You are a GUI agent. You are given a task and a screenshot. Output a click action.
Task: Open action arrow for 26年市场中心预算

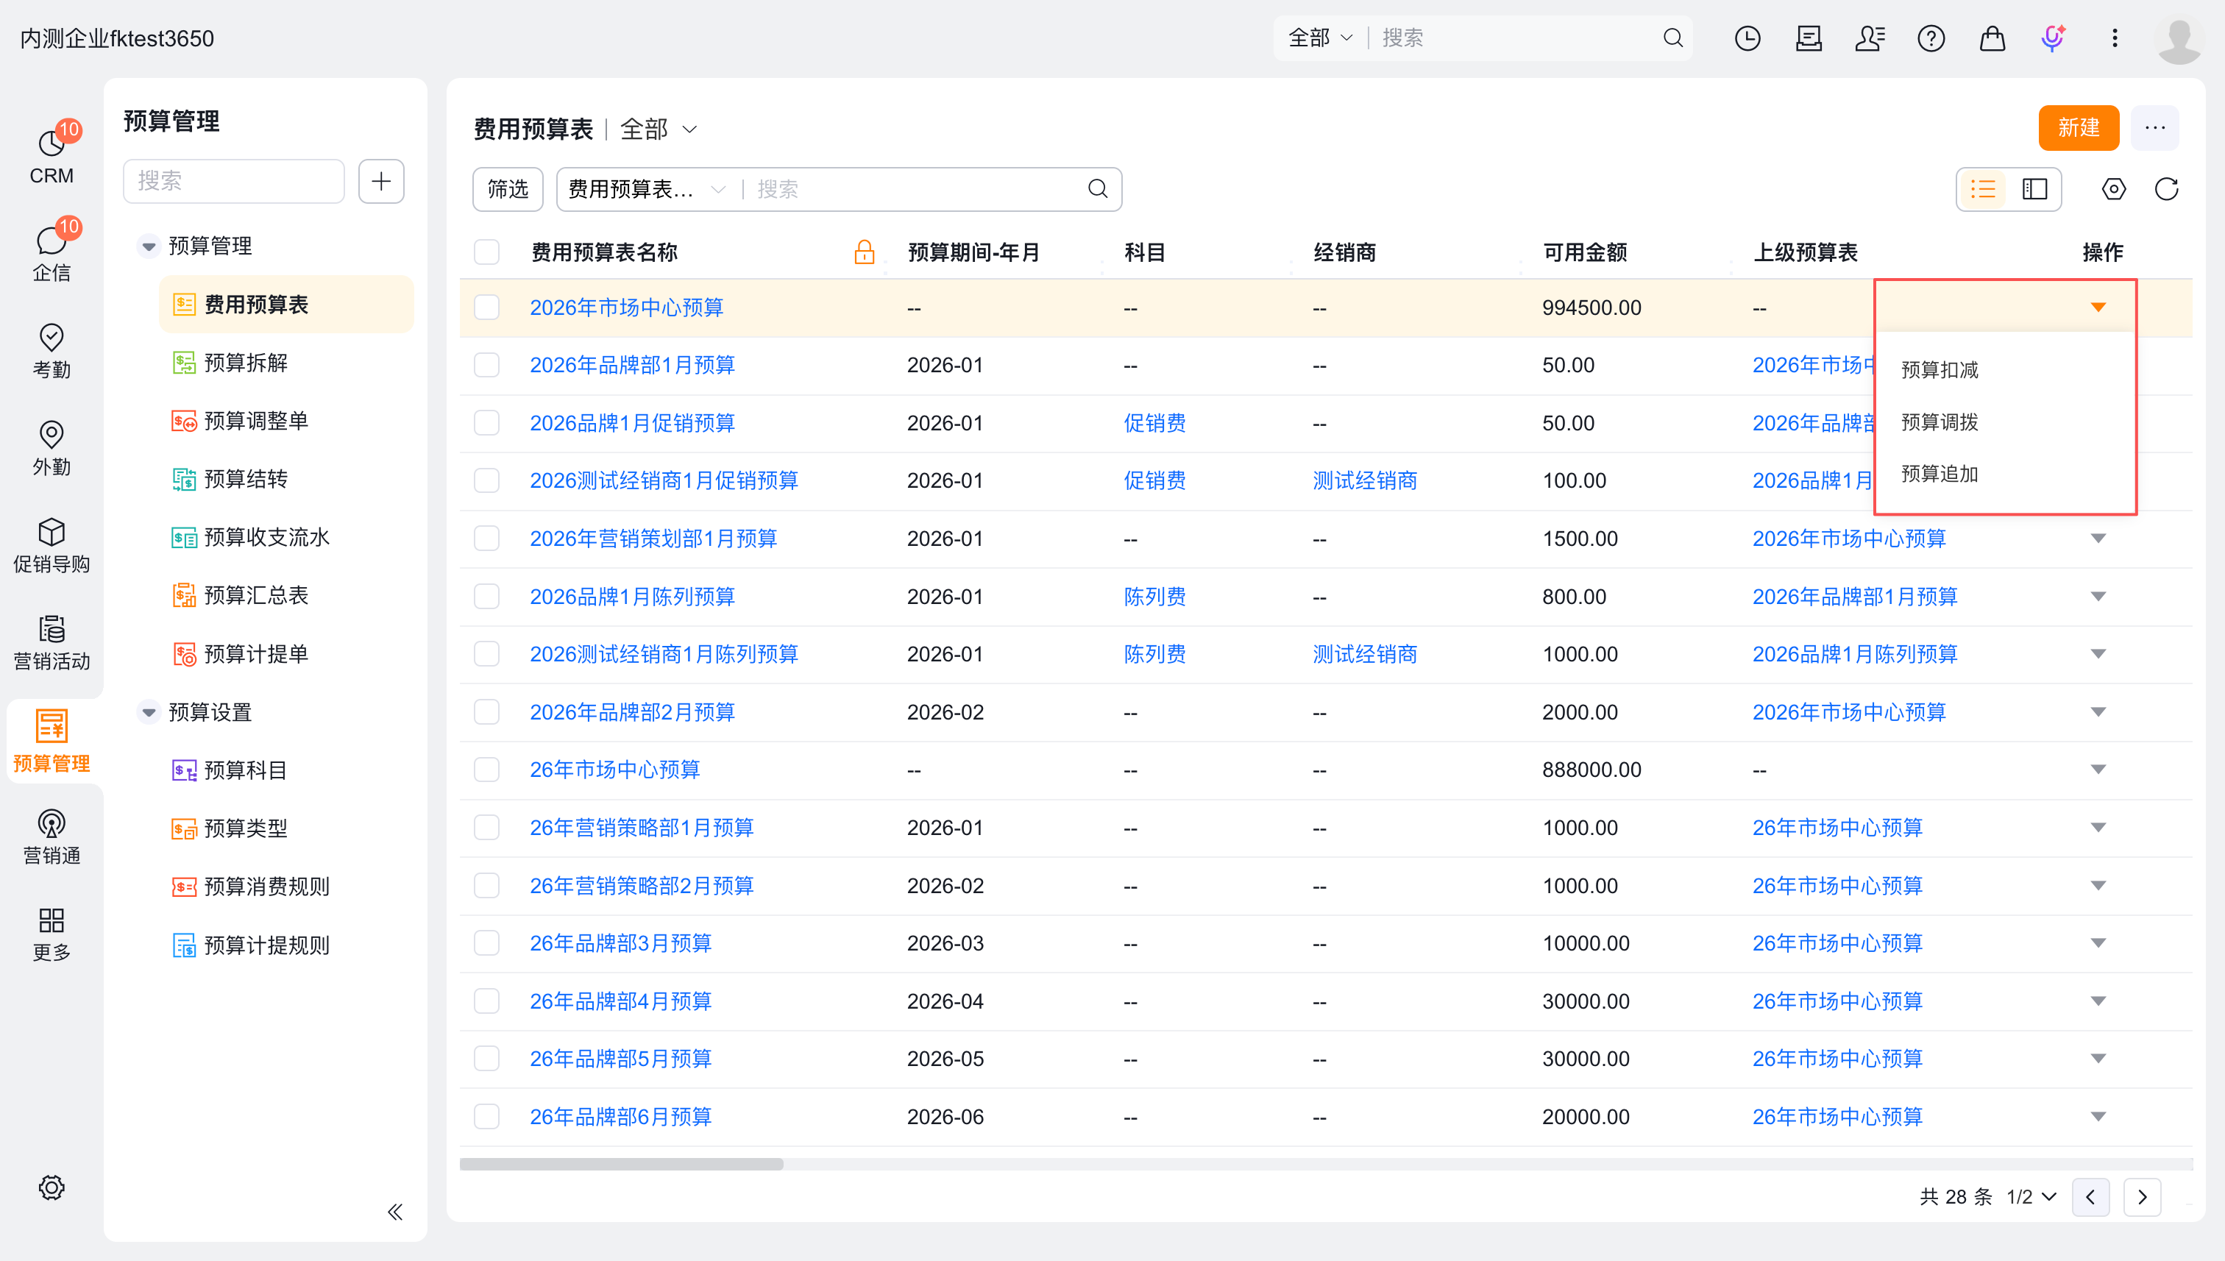(x=2098, y=770)
